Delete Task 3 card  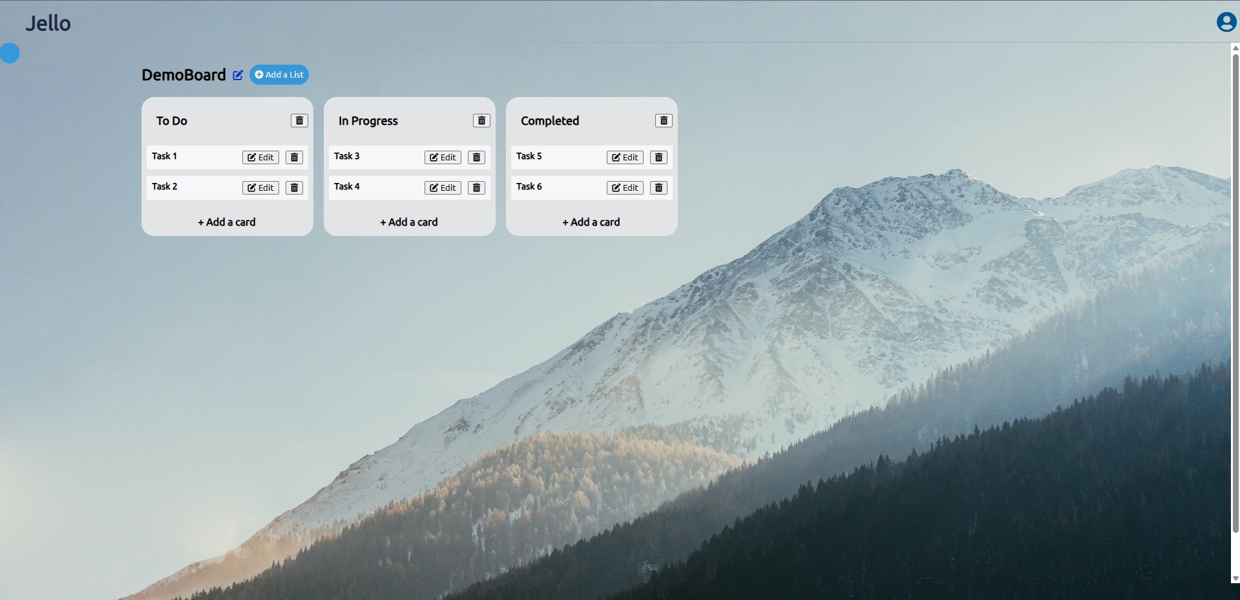476,158
